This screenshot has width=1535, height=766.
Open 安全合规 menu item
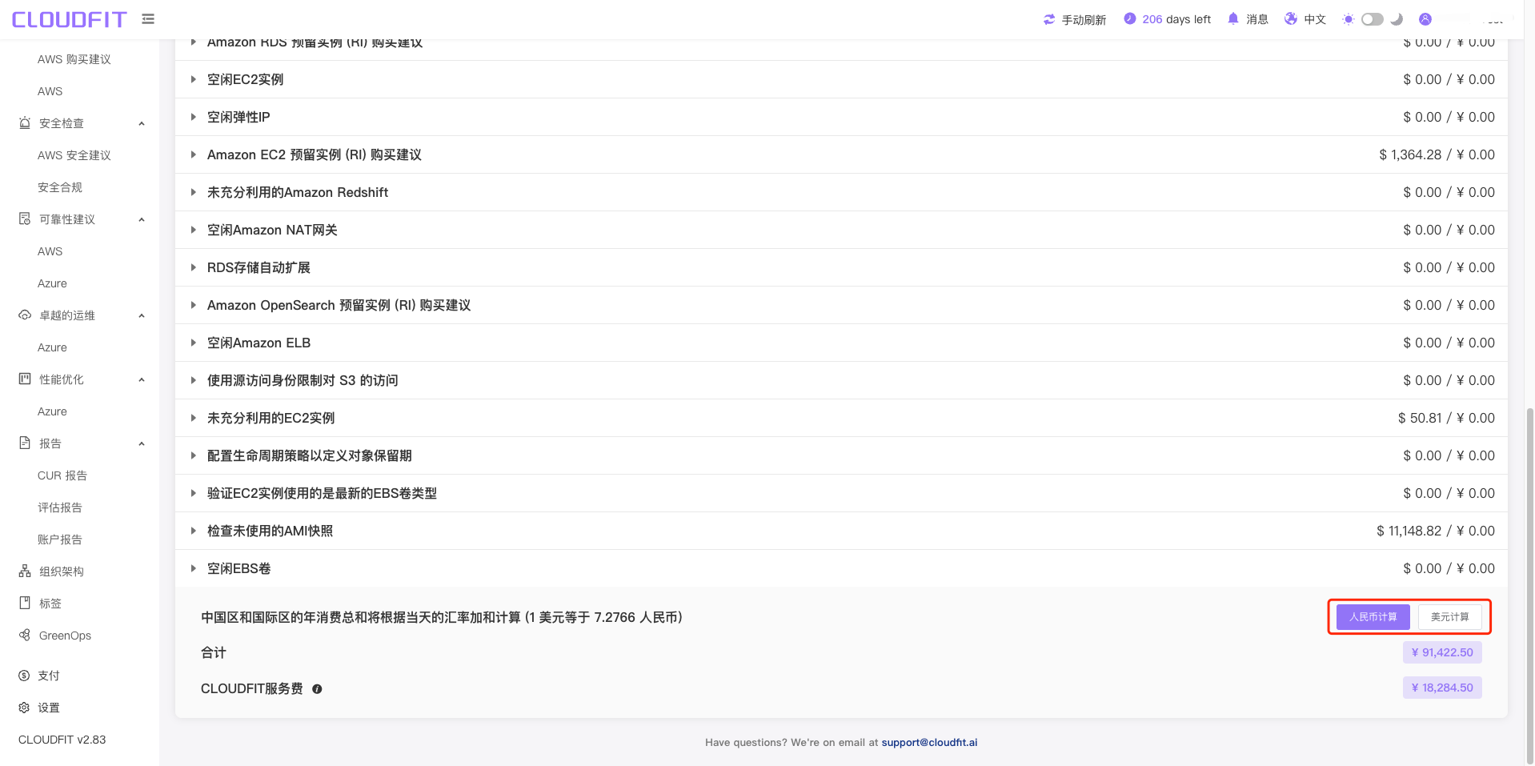(60, 187)
